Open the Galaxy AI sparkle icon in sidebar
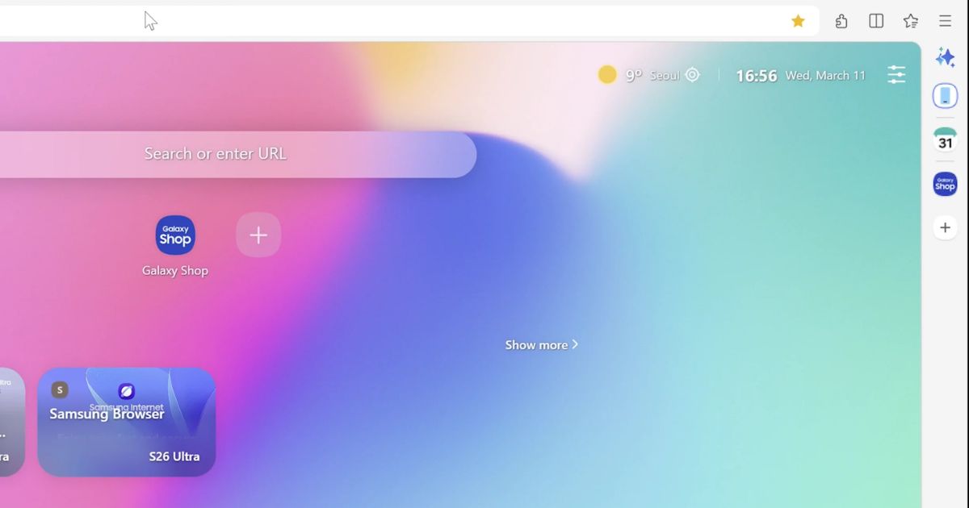Screen dimensions: 969x508 [944, 57]
